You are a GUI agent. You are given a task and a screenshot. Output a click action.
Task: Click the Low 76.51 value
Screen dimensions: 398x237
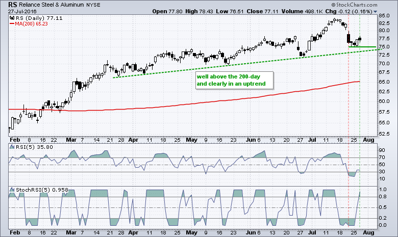coord(230,11)
